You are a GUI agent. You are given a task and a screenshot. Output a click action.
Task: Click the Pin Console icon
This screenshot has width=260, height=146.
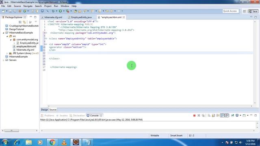coord(232,115)
